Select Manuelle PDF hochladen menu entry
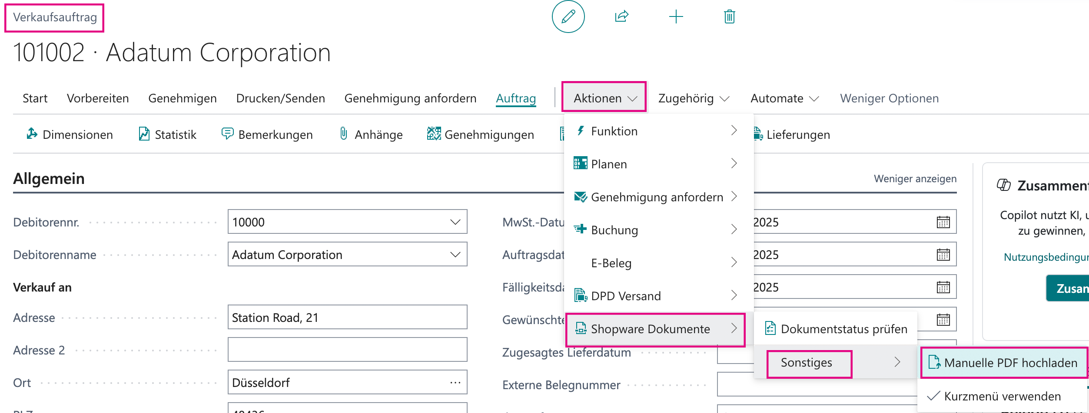The height and width of the screenshot is (413, 1089). point(1004,362)
